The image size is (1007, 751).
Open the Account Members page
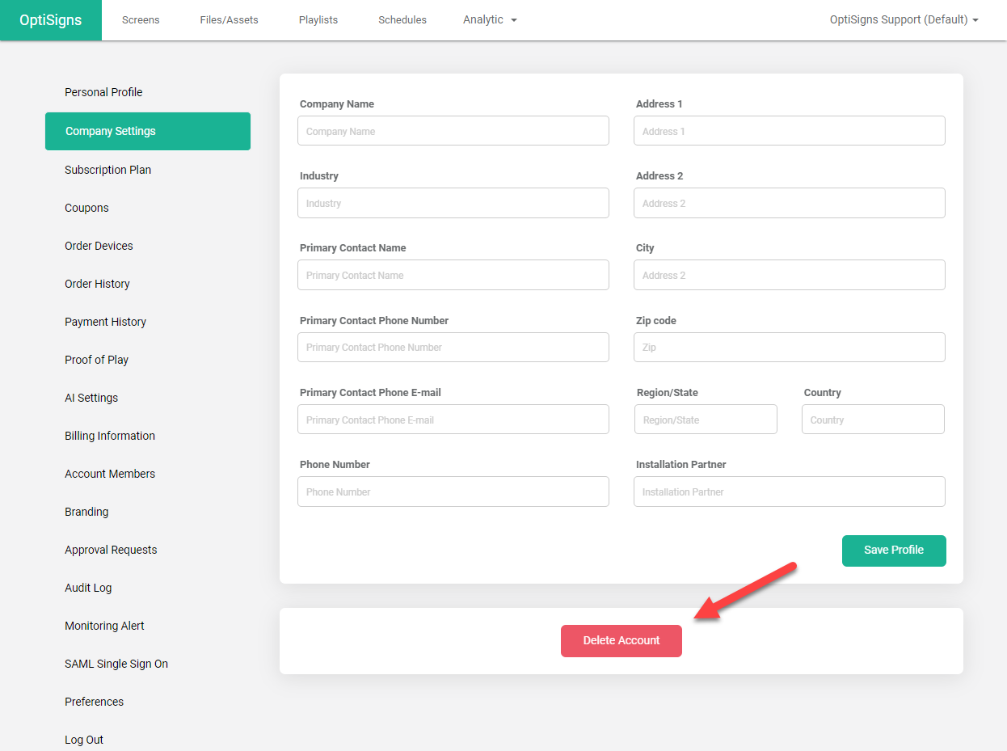(110, 474)
